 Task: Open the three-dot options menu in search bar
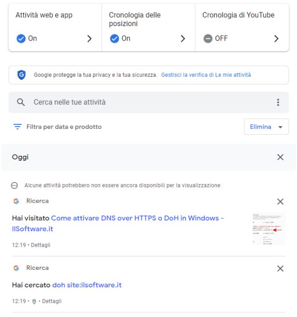(x=278, y=102)
